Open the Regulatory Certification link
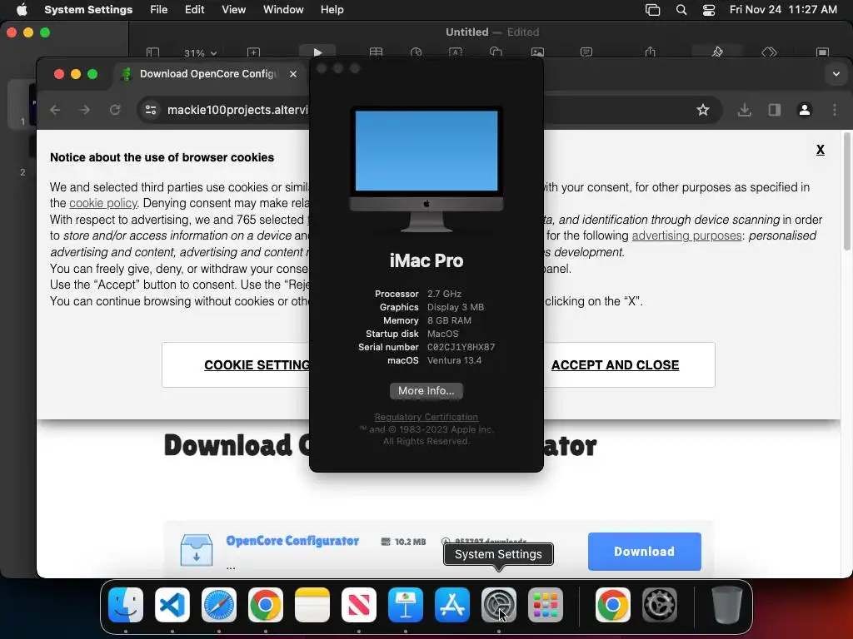The width and height of the screenshot is (853, 639). pyautogui.click(x=426, y=417)
